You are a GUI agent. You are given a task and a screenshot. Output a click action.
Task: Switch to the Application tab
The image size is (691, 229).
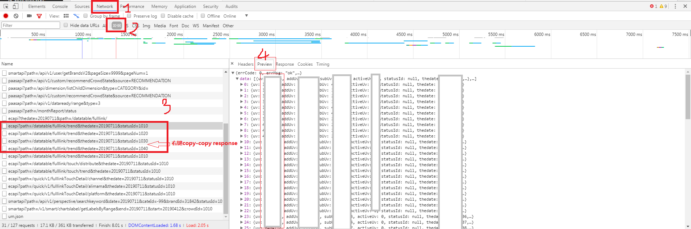(x=185, y=6)
